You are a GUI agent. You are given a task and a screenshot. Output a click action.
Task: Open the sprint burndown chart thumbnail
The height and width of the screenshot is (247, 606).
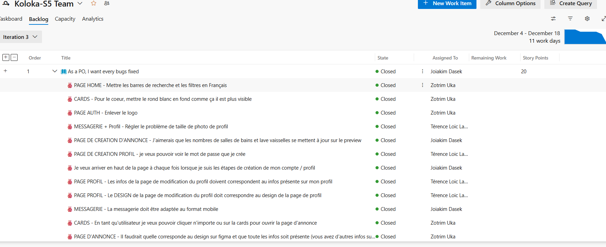click(x=585, y=37)
